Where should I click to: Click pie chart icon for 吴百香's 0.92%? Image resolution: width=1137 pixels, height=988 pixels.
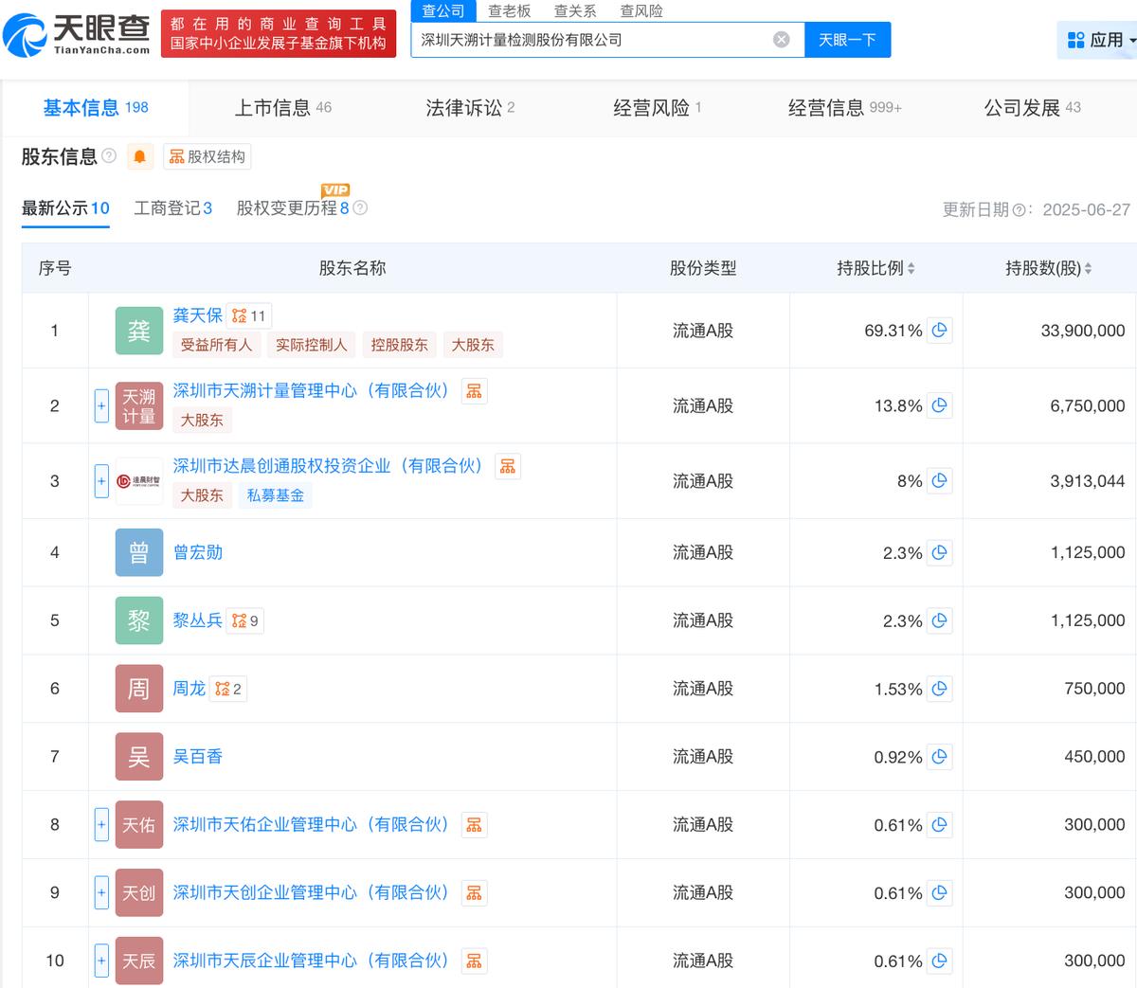point(939,757)
